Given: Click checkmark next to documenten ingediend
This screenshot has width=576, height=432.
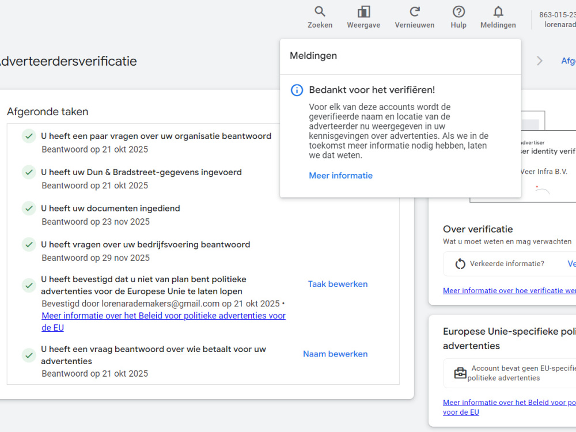Looking at the screenshot, I should (x=29, y=209).
